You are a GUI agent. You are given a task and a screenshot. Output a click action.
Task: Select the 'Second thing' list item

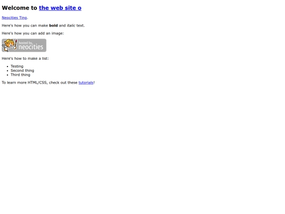[x=22, y=70]
